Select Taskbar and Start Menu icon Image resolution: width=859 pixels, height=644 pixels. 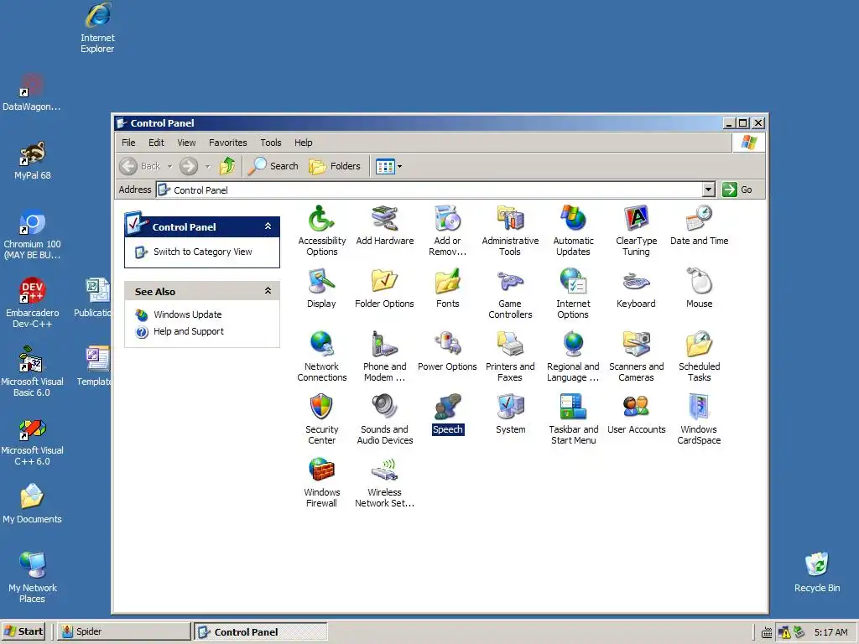573,407
